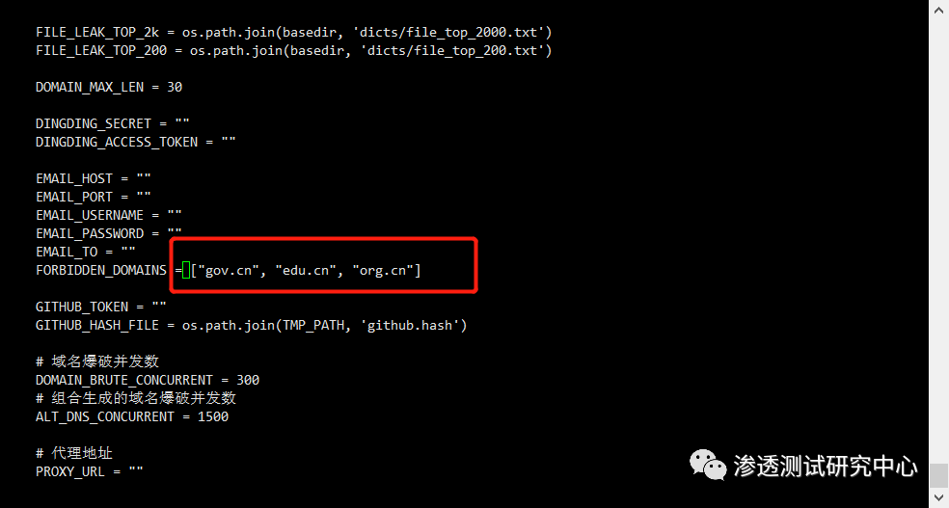Click the DOMAIN_BRUTE_CONCURRENT value 300

[x=248, y=380]
